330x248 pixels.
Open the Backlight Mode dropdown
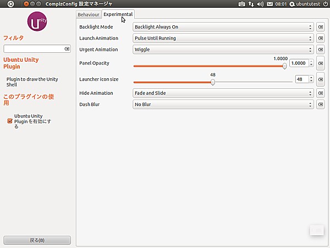[x=223, y=27]
